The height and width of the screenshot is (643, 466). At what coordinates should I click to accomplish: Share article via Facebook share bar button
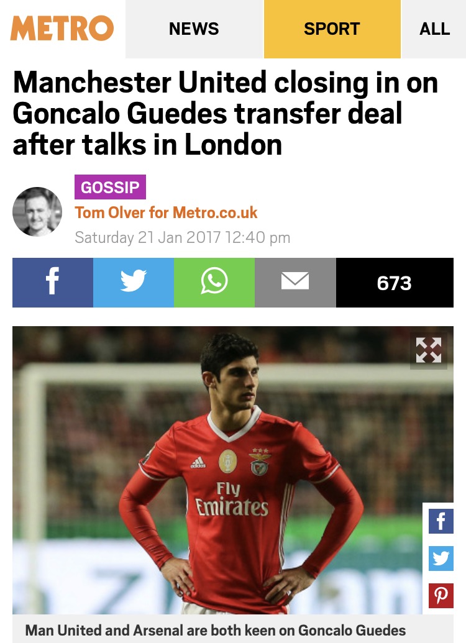[53, 282]
